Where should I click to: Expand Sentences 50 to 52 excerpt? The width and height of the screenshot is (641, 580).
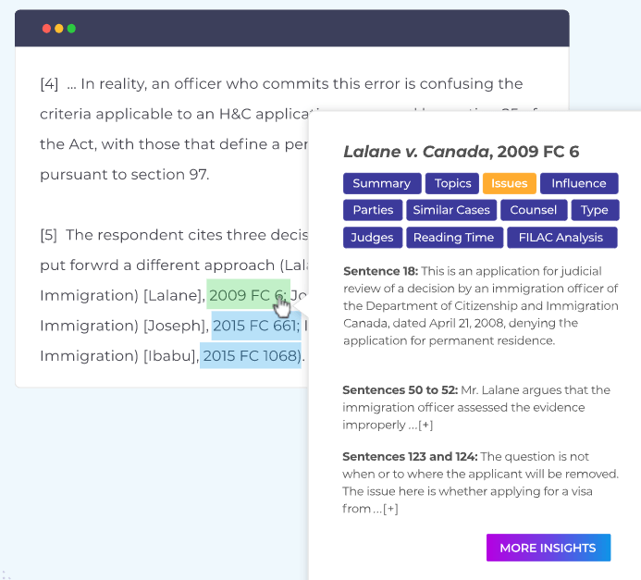pyautogui.click(x=425, y=426)
